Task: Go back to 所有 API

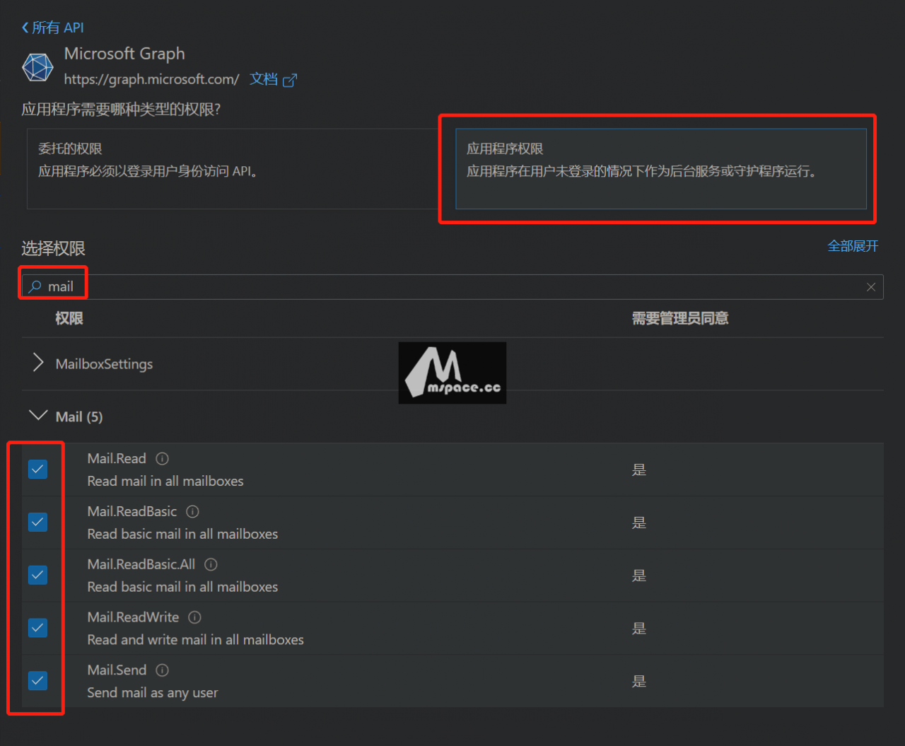Action: coord(53,28)
